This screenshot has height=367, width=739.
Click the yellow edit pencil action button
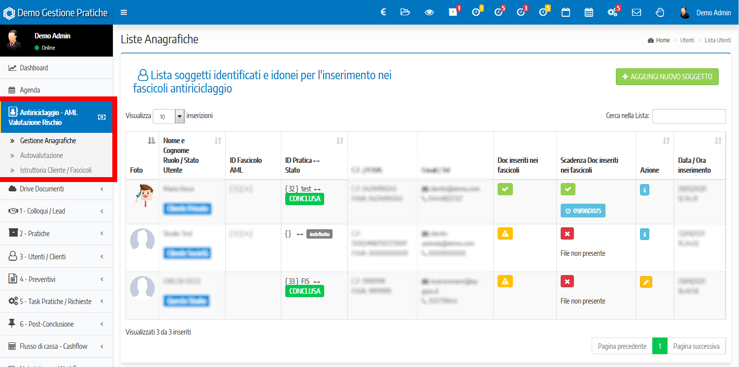(645, 282)
